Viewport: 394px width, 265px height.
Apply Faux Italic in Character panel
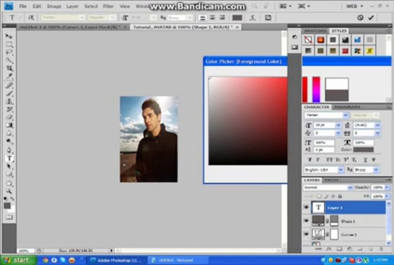318,160
